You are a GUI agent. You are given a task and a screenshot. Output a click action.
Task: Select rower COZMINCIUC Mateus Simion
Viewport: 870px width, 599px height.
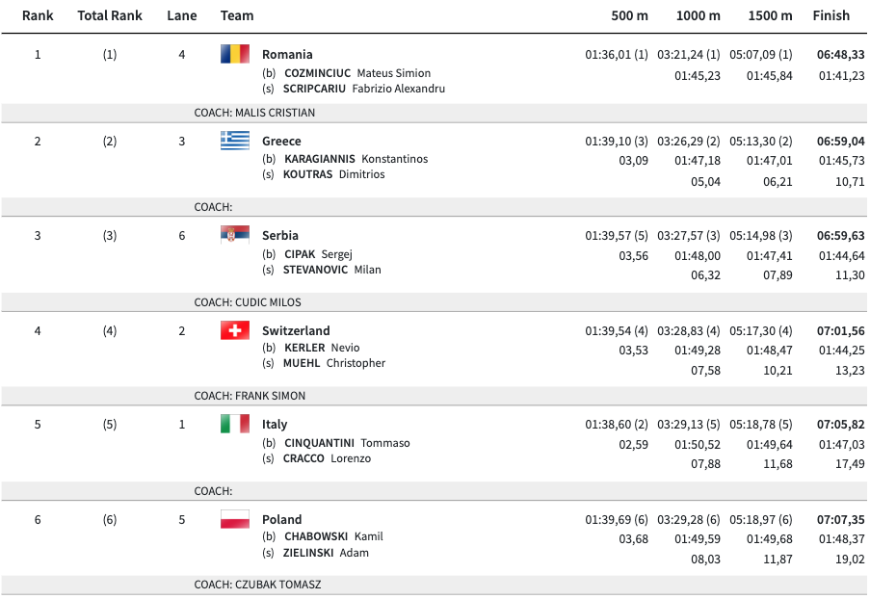click(x=356, y=73)
